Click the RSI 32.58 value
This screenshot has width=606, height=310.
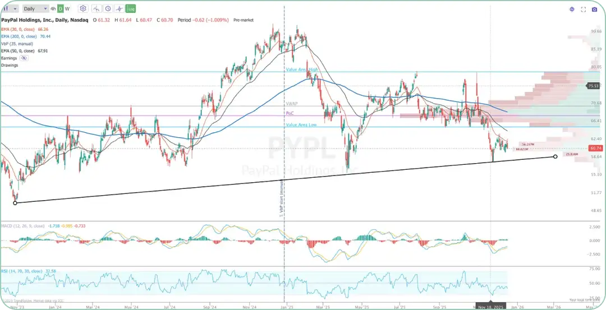click(50, 271)
